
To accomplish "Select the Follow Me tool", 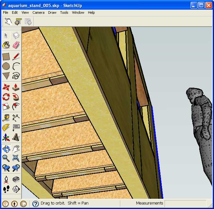I will [16, 97].
